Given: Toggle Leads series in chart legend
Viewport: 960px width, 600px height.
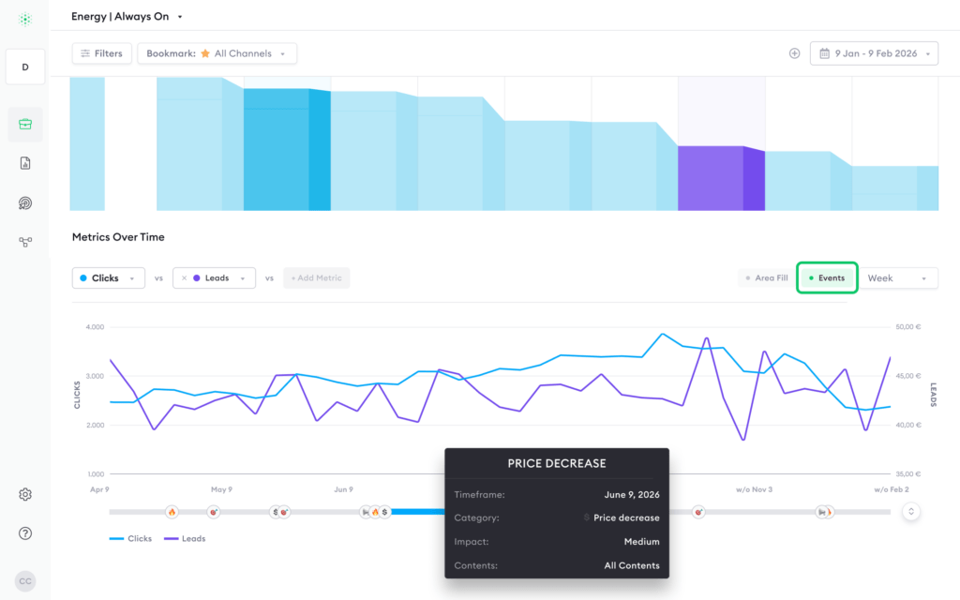Looking at the screenshot, I should 185,539.
